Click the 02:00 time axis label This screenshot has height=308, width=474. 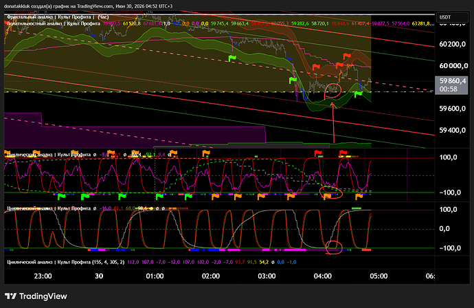(x=211, y=276)
